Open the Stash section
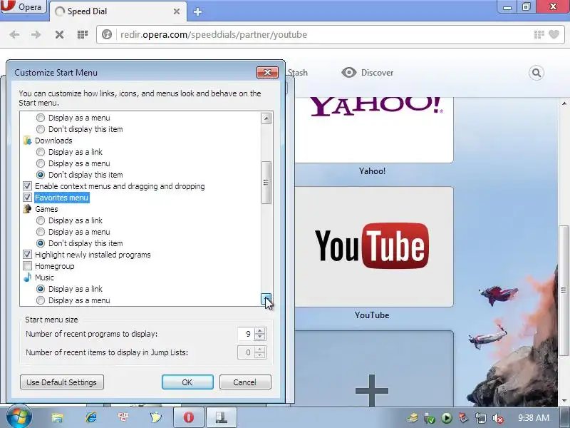 tap(297, 73)
